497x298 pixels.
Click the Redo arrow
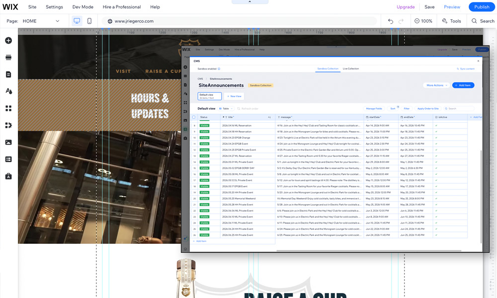pos(401,21)
